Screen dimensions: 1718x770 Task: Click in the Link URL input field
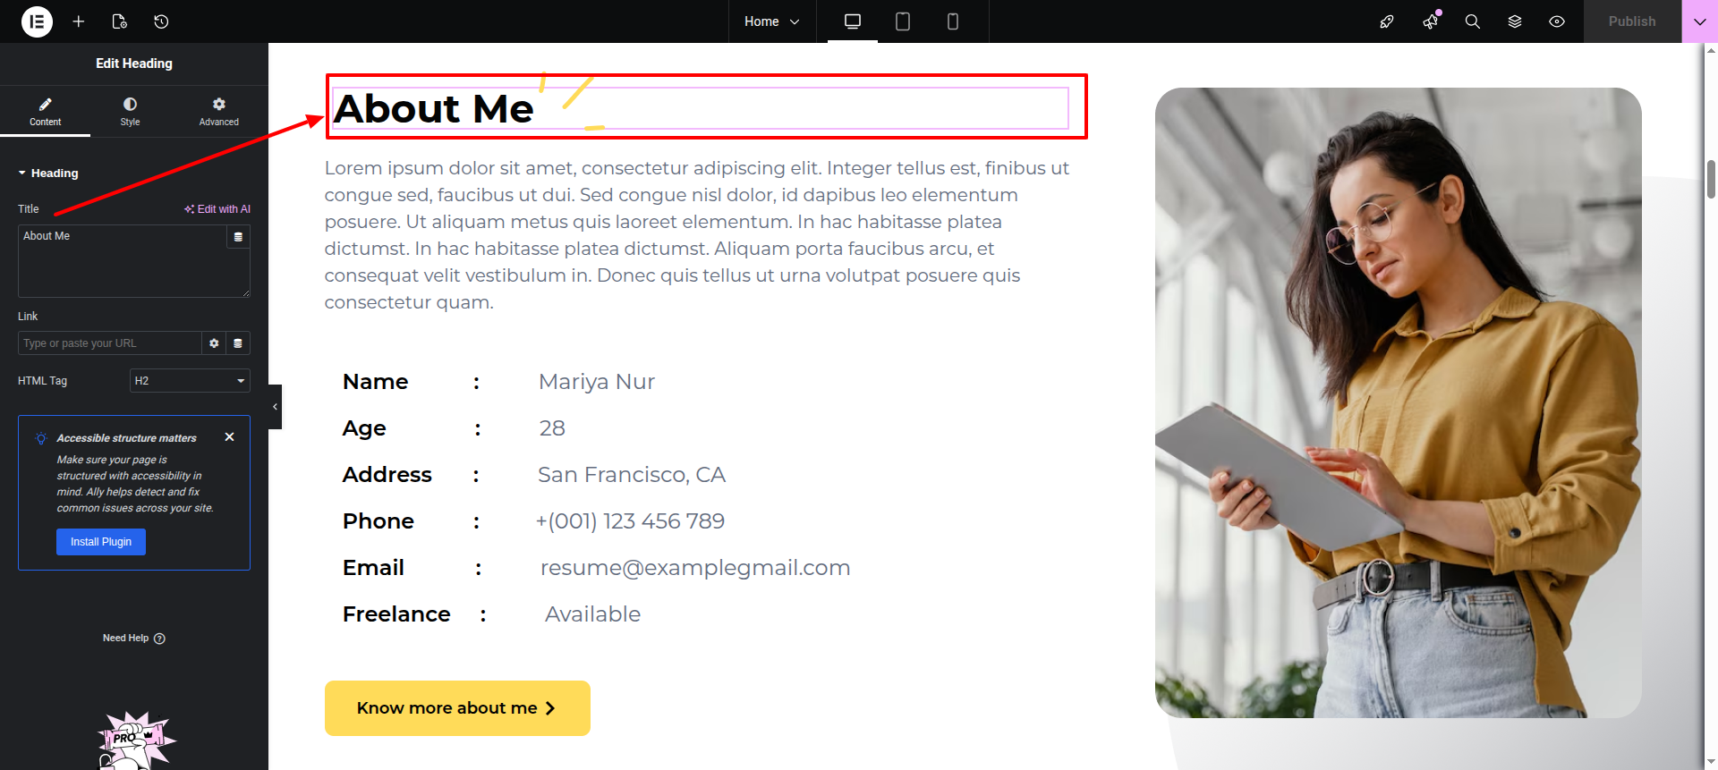pos(109,343)
